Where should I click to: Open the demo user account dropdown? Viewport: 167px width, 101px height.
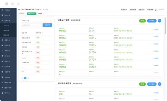click(162, 10)
